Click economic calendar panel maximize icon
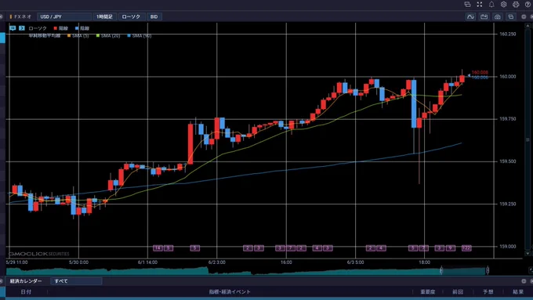Image resolution: width=533 pixels, height=300 pixels. [524, 281]
